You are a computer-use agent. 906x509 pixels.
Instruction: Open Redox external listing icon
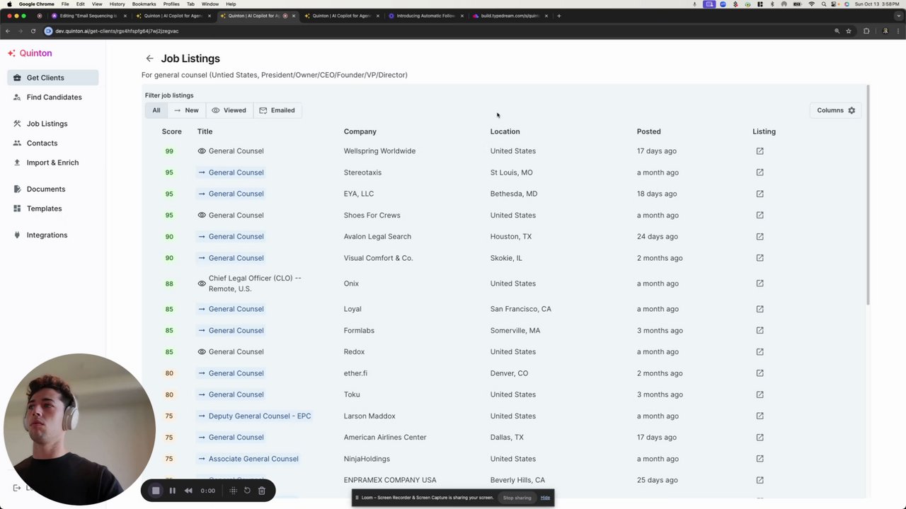[x=759, y=351]
